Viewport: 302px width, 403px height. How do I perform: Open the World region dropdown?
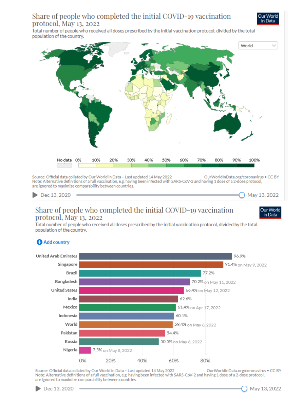tap(258, 45)
